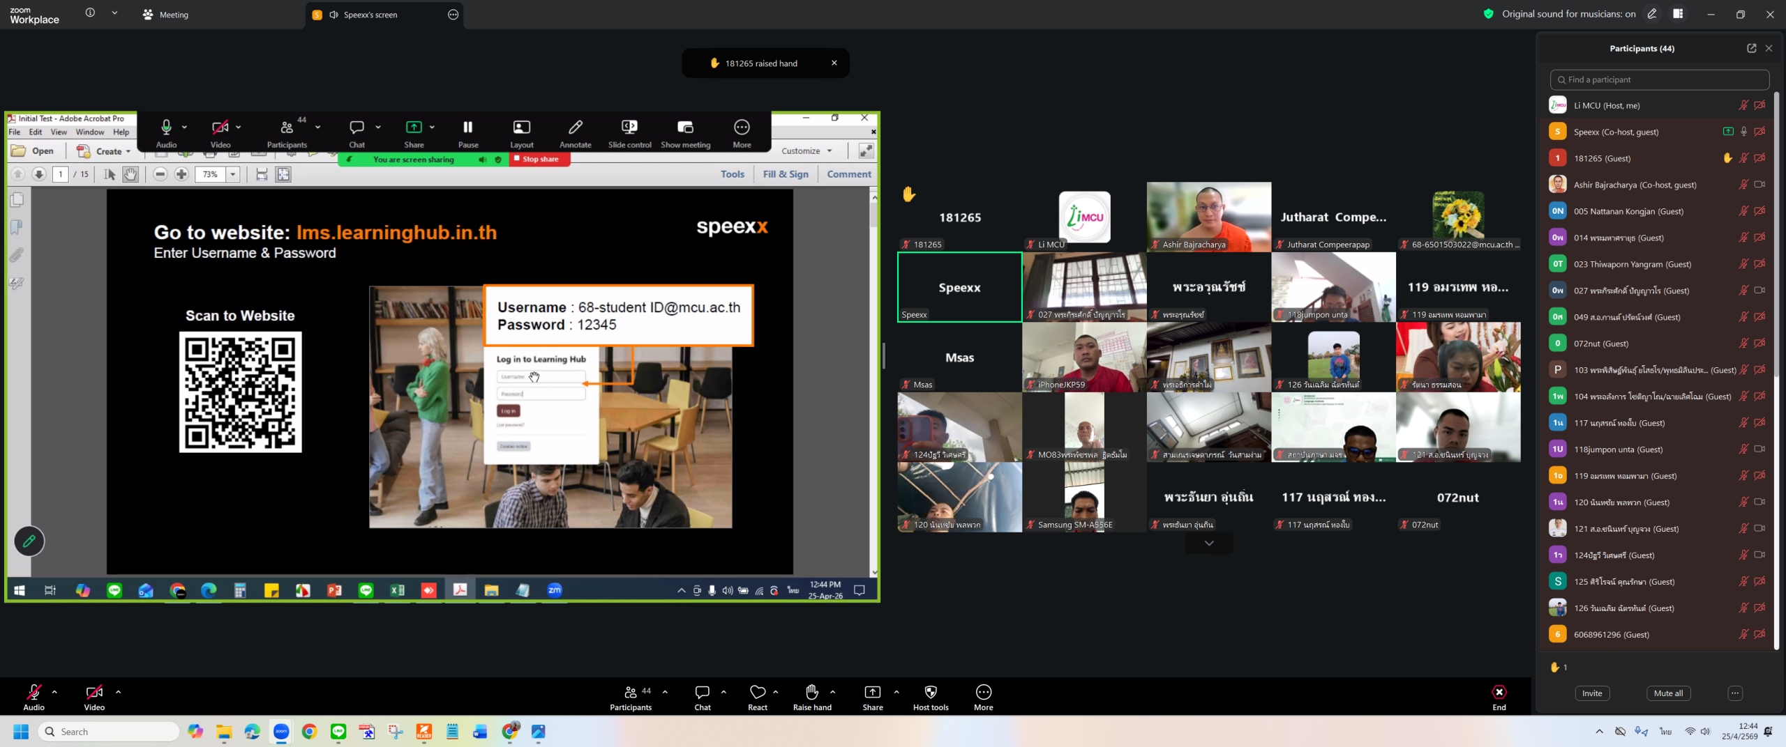Viewport: 1786px width, 747px height.
Task: Open Host tools shield icon
Action: click(930, 692)
